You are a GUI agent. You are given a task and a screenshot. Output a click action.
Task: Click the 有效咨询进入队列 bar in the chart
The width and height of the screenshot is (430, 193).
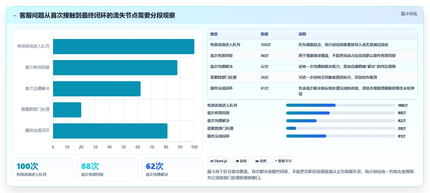[x=124, y=46]
